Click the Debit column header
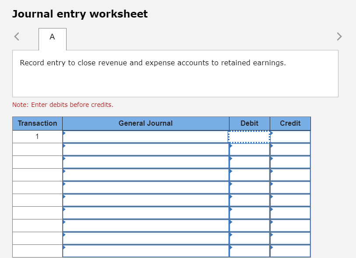The image size is (356, 258). click(249, 123)
